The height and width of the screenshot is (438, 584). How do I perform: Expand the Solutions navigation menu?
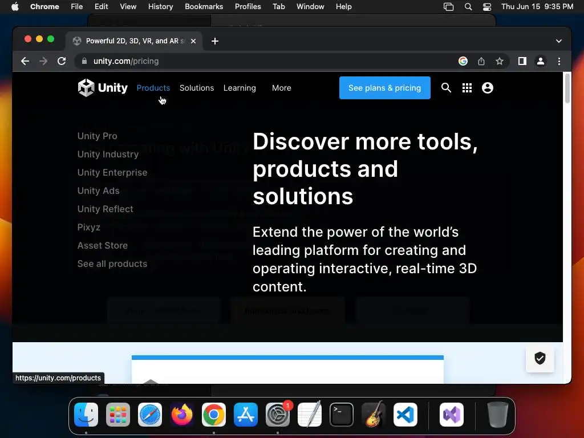197,88
